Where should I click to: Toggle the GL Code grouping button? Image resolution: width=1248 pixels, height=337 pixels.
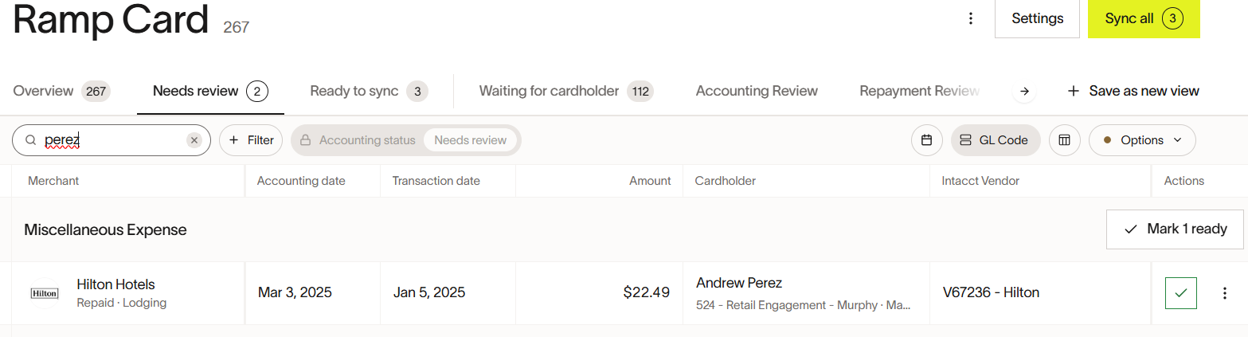[996, 140]
